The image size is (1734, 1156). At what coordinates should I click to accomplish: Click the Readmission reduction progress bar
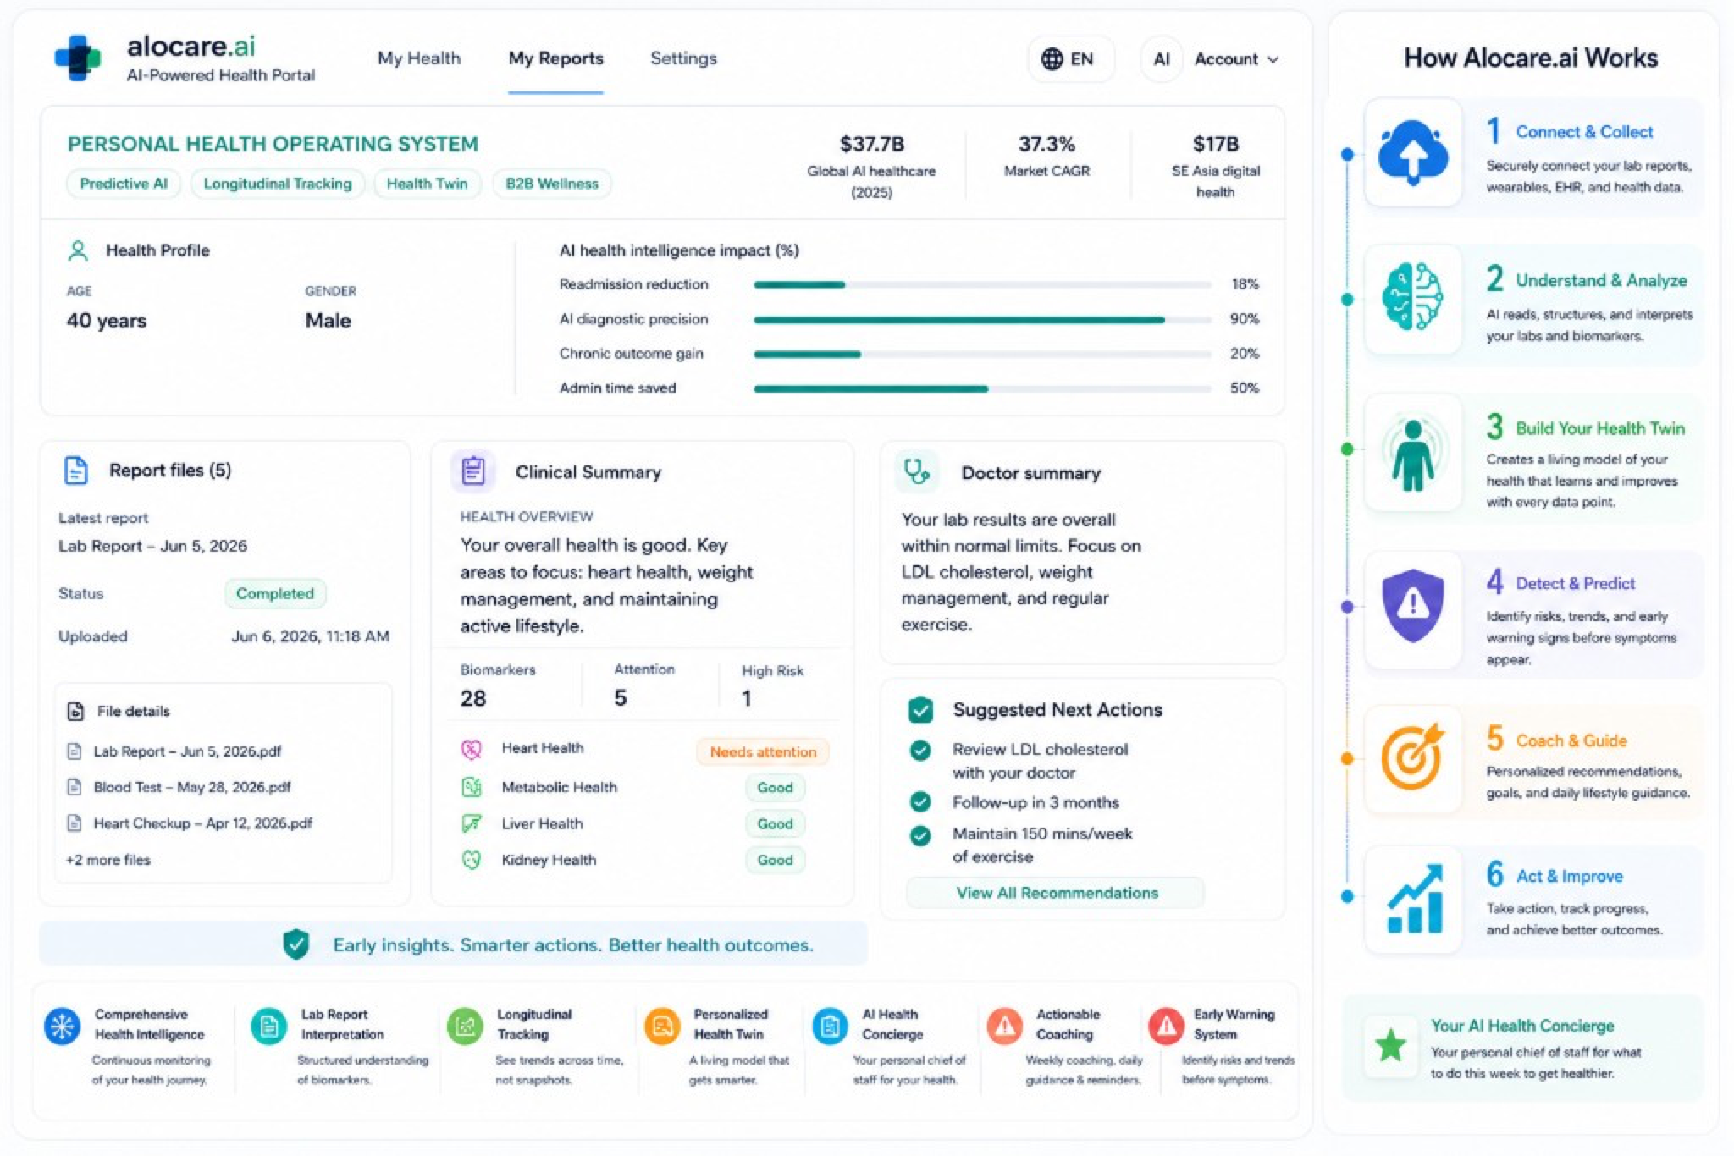click(982, 285)
